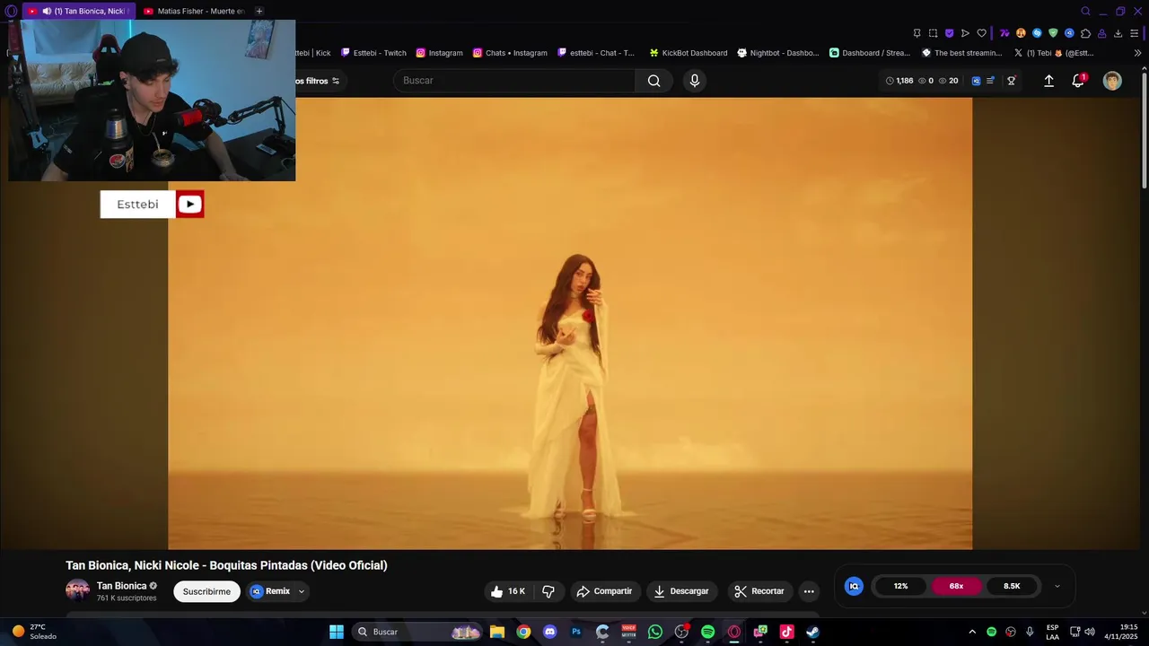
Task: Open the vidIQ trophy icon in header
Action: point(1011,81)
